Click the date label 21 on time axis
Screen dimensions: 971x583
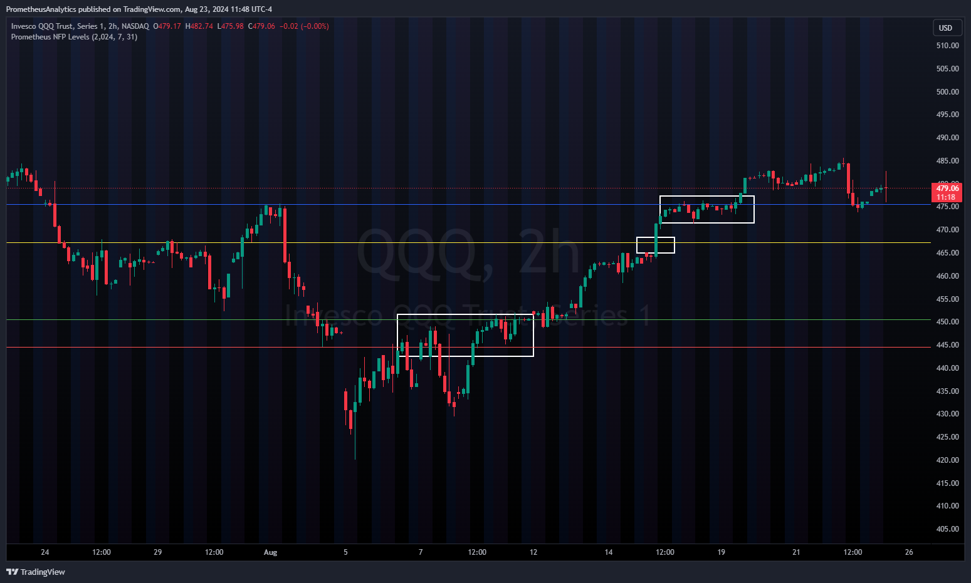796,552
